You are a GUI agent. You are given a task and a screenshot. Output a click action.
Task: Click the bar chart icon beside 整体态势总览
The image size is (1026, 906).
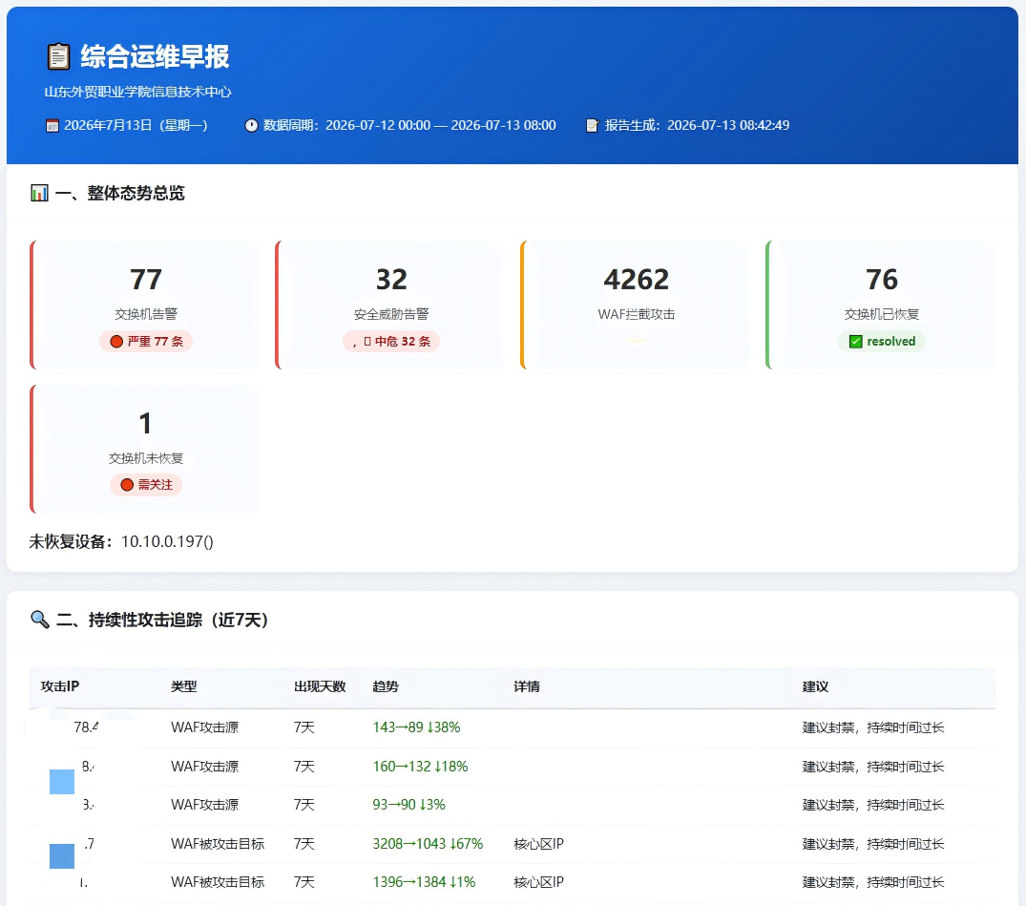pos(39,193)
